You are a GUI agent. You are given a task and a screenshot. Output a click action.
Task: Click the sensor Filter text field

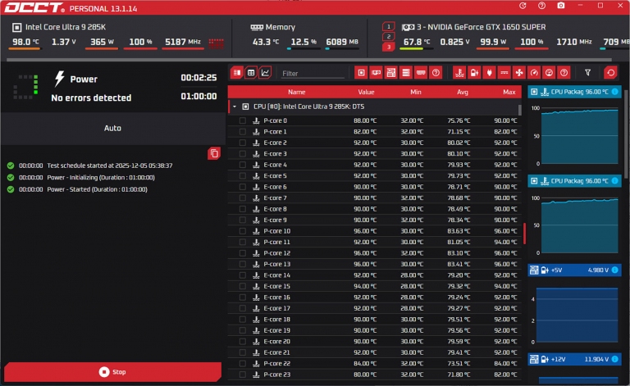coord(312,73)
